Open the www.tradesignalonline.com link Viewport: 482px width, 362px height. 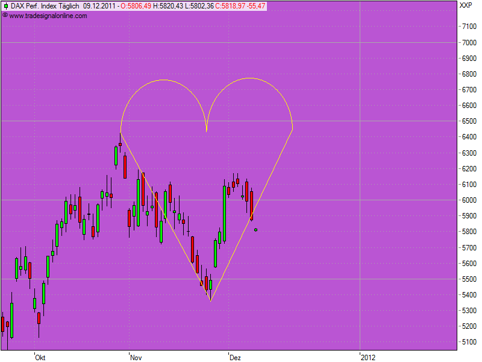(48, 16)
